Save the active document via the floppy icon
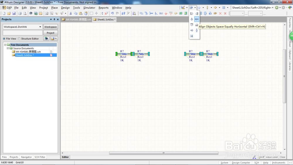The width and height of the screenshot is (293, 165). click(14, 14)
